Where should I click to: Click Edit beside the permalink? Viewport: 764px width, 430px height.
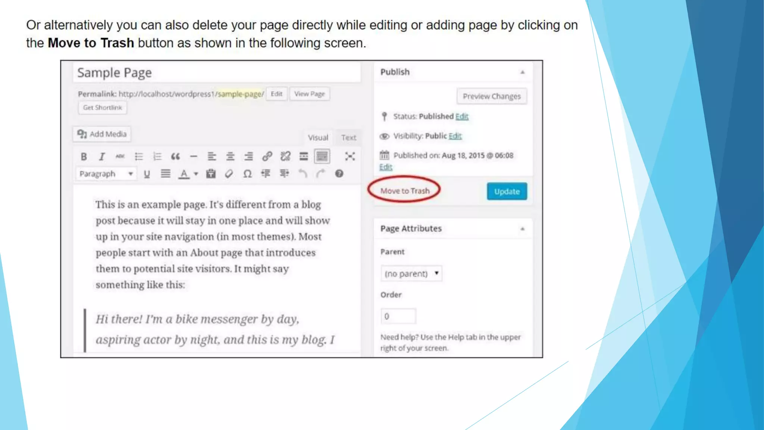tap(276, 94)
